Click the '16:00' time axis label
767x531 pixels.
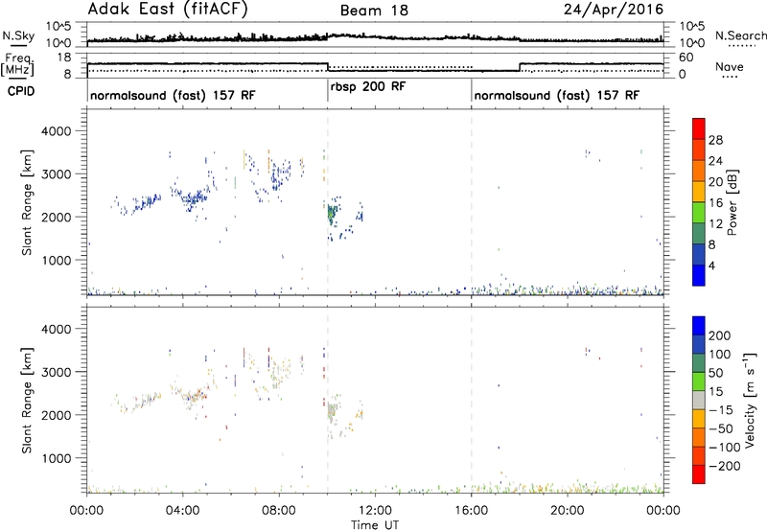(472, 511)
